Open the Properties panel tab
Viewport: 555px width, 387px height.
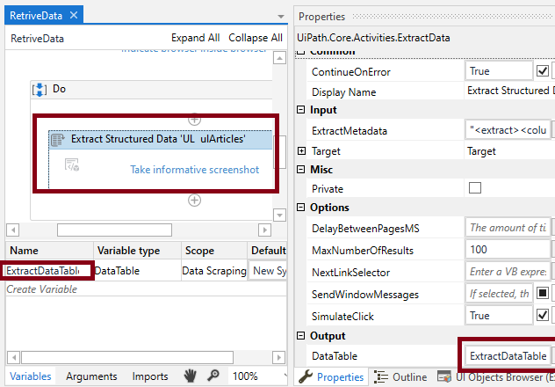click(331, 377)
